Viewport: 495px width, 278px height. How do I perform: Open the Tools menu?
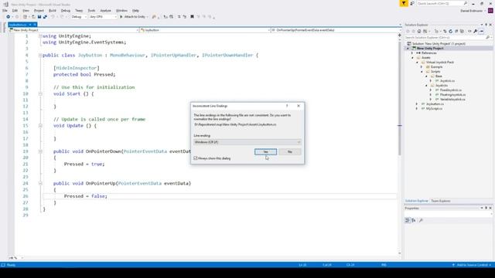(91, 10)
